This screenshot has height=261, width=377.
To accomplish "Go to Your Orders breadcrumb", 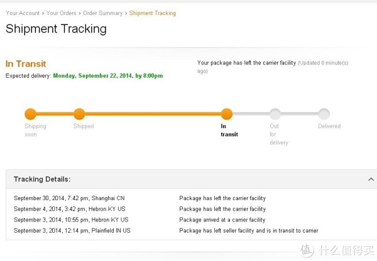I will 62,13.
